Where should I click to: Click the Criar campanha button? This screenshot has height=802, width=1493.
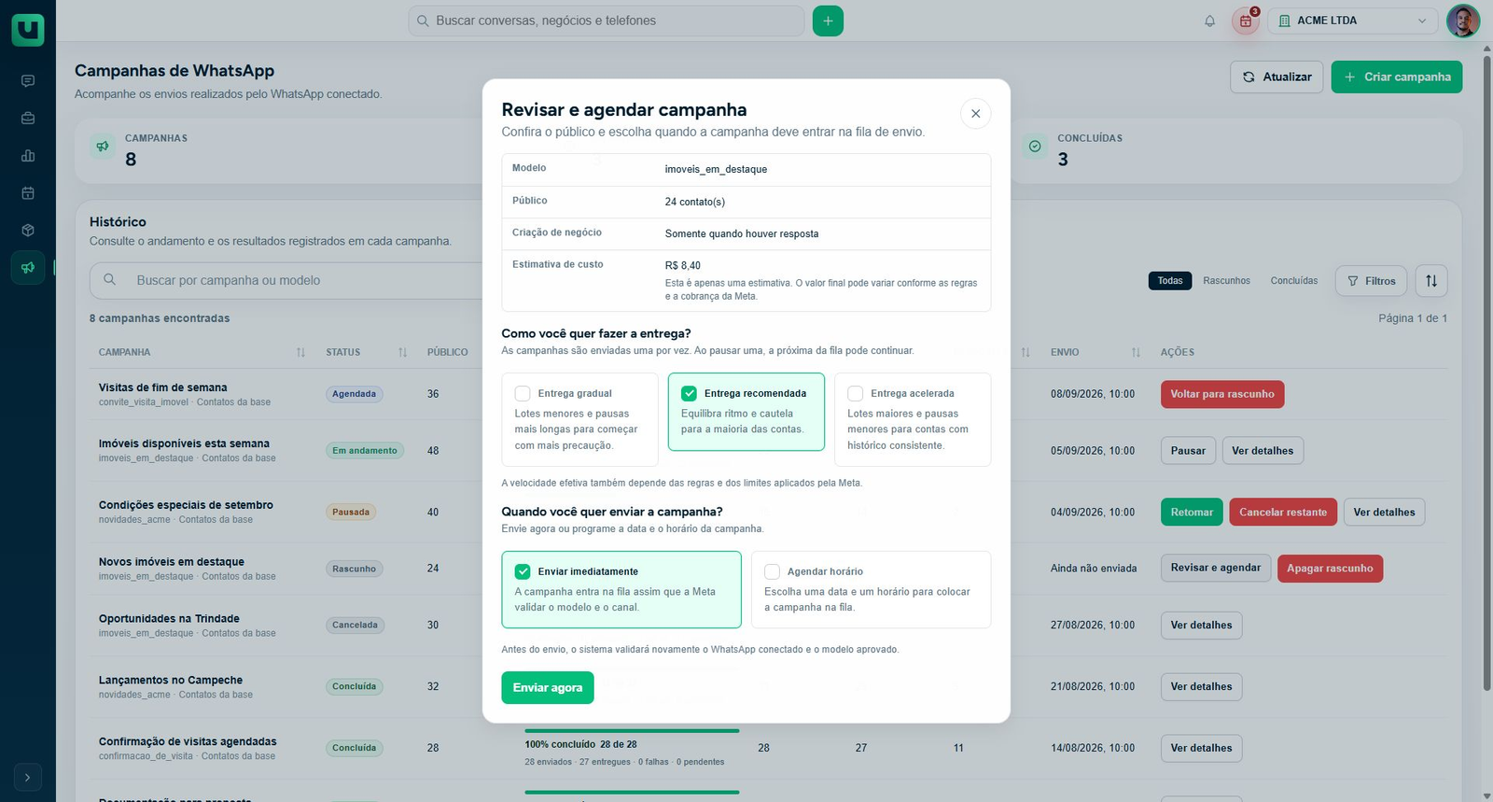(x=1397, y=77)
